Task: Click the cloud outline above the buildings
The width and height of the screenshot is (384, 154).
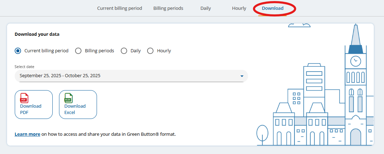Action: pos(299,25)
